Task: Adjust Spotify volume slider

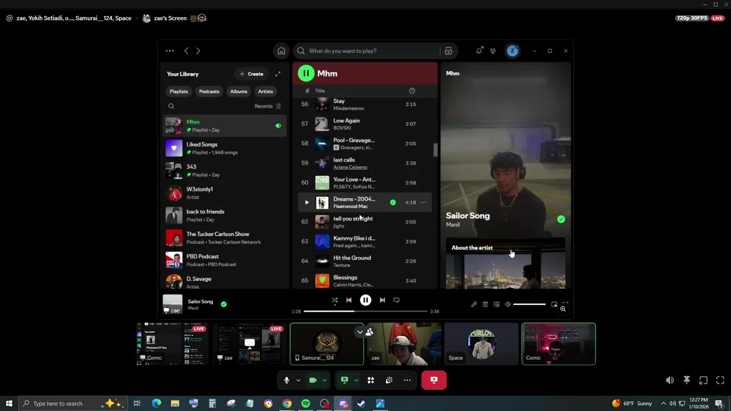Action: (529, 304)
